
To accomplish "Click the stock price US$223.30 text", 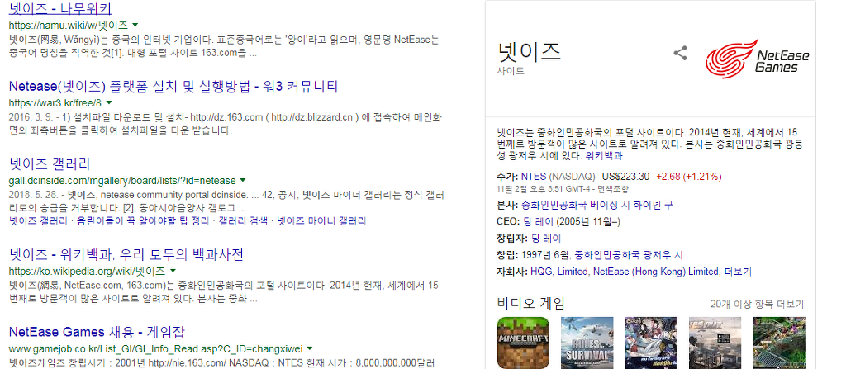I will point(625,177).
